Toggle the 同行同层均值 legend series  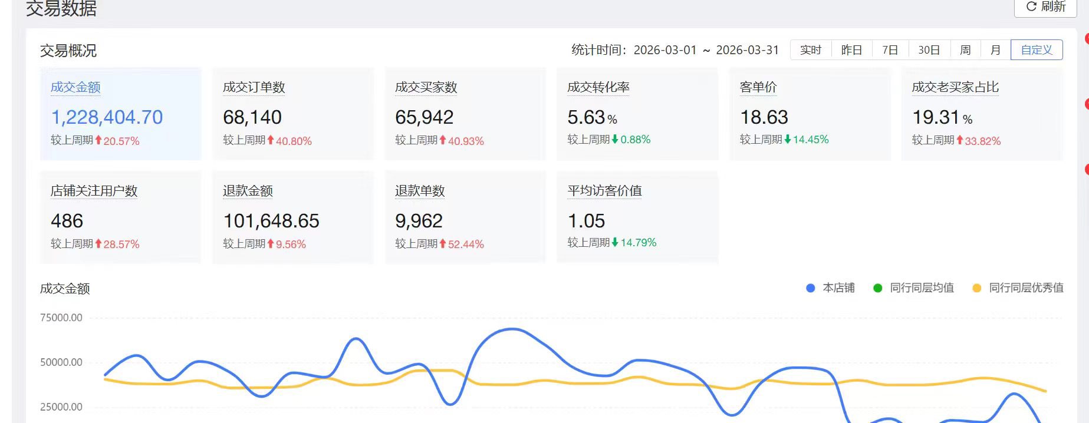pyautogui.click(x=913, y=288)
